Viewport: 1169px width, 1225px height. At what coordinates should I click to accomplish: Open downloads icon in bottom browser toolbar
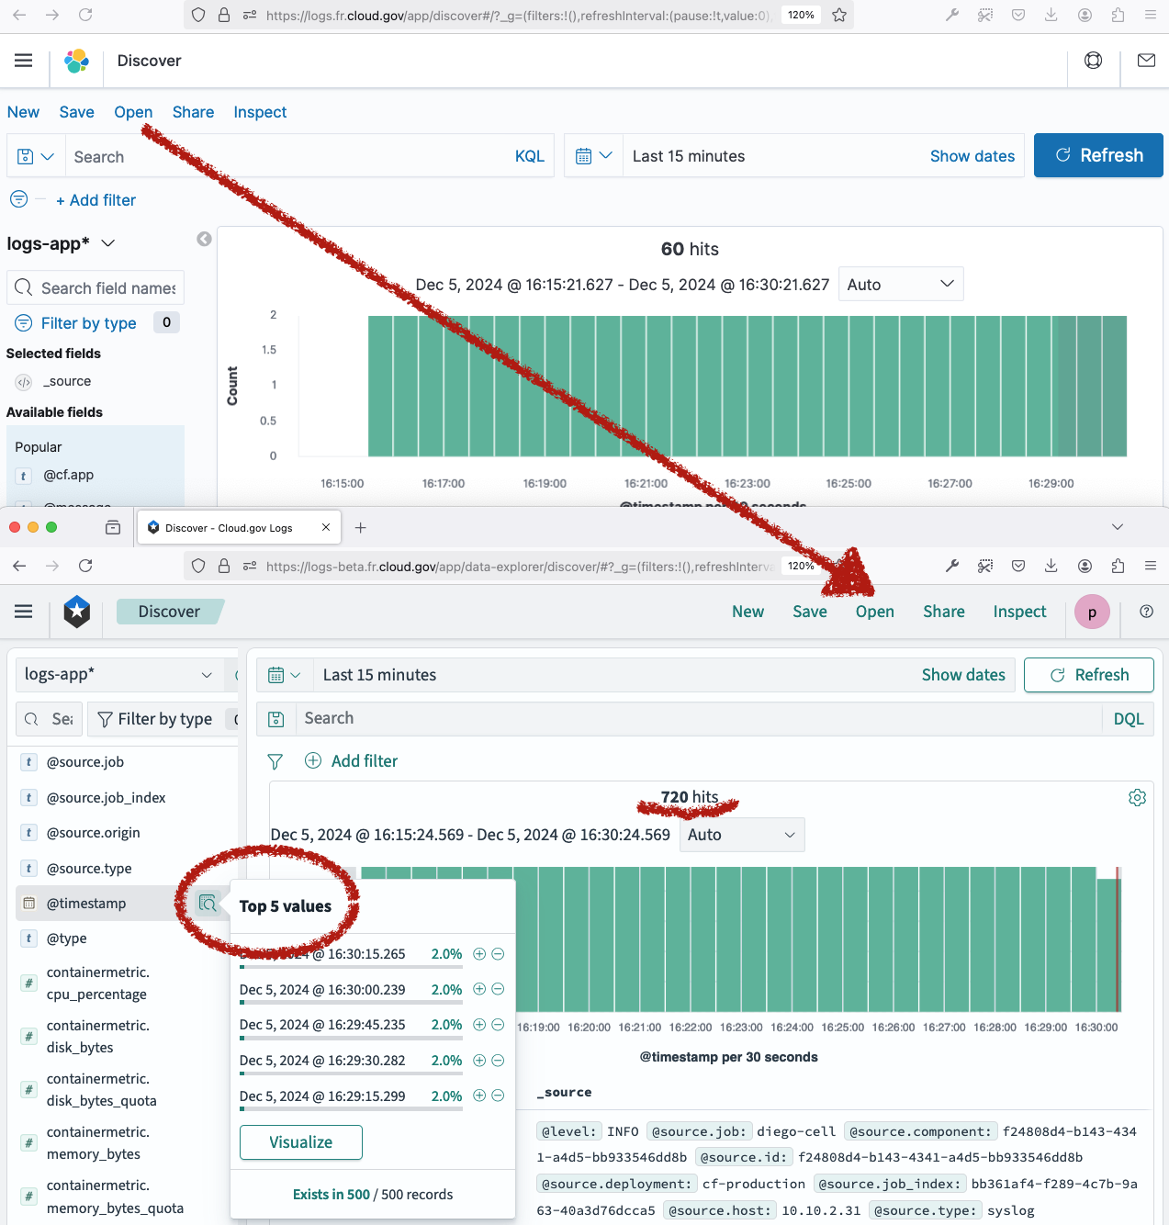pyautogui.click(x=1051, y=566)
